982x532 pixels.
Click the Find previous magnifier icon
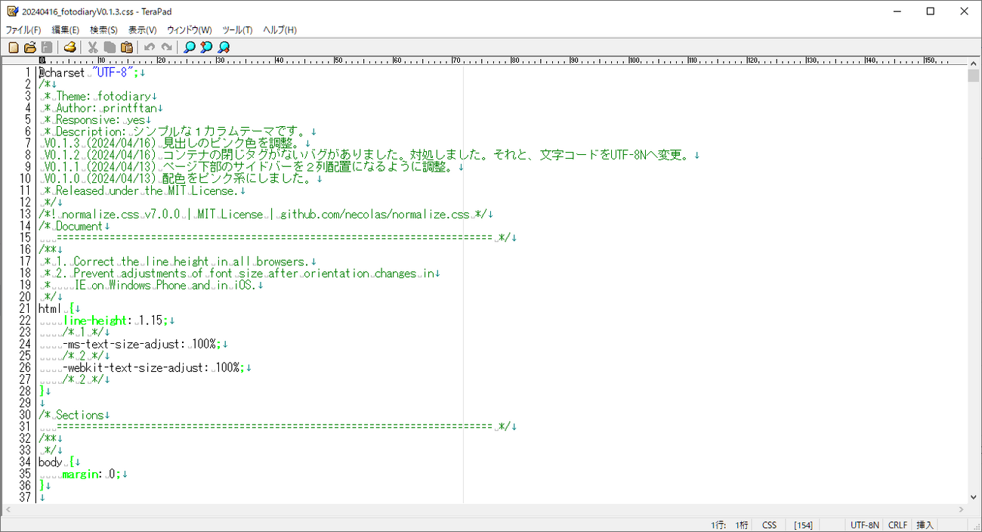pos(206,47)
